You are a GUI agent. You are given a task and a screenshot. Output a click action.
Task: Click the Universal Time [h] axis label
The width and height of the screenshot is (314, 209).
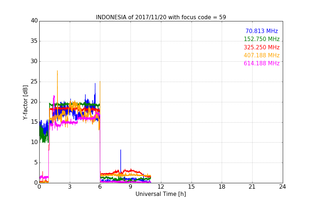pyautogui.click(x=161, y=194)
